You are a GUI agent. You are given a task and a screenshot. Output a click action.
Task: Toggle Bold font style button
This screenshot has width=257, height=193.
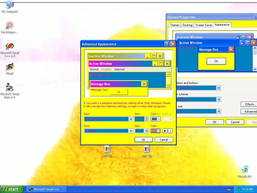point(165,131)
